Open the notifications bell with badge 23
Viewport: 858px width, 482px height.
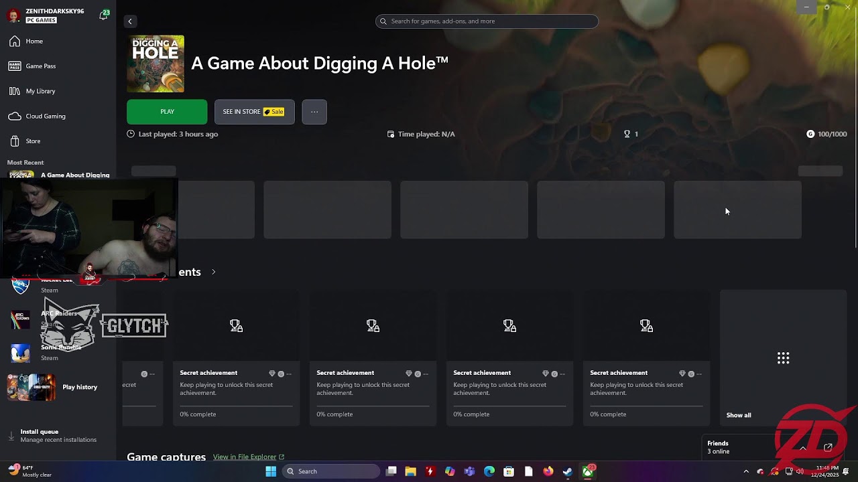pos(104,15)
